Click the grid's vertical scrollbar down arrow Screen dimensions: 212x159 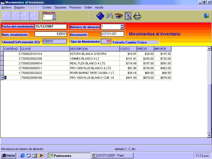209,135
